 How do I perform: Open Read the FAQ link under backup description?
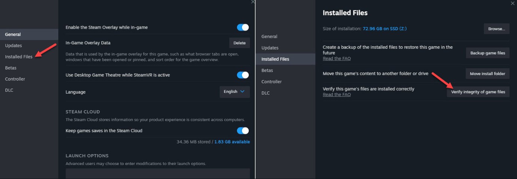337,58
